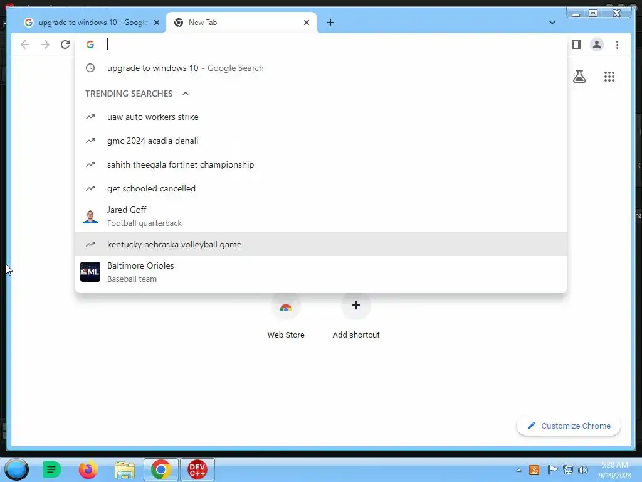Click the Jared Goff photo thumbnail

90,216
